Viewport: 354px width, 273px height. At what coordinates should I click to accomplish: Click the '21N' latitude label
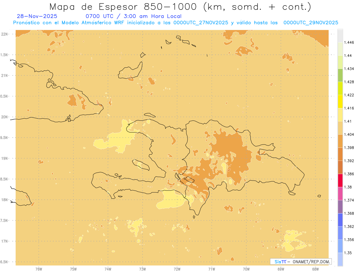pyautogui.click(x=4, y=75)
